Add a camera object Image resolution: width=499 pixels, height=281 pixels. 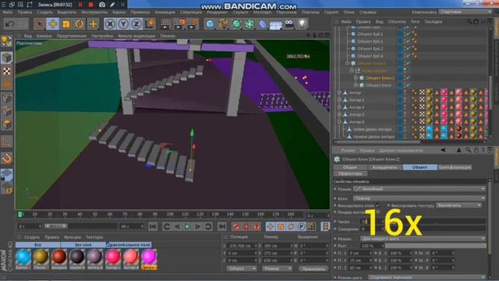[x=289, y=23]
